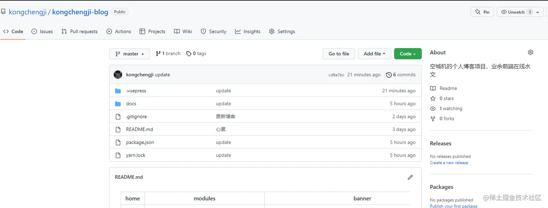This screenshot has width=548, height=208.
Task: Click Create a new release
Action: pyautogui.click(x=449, y=163)
